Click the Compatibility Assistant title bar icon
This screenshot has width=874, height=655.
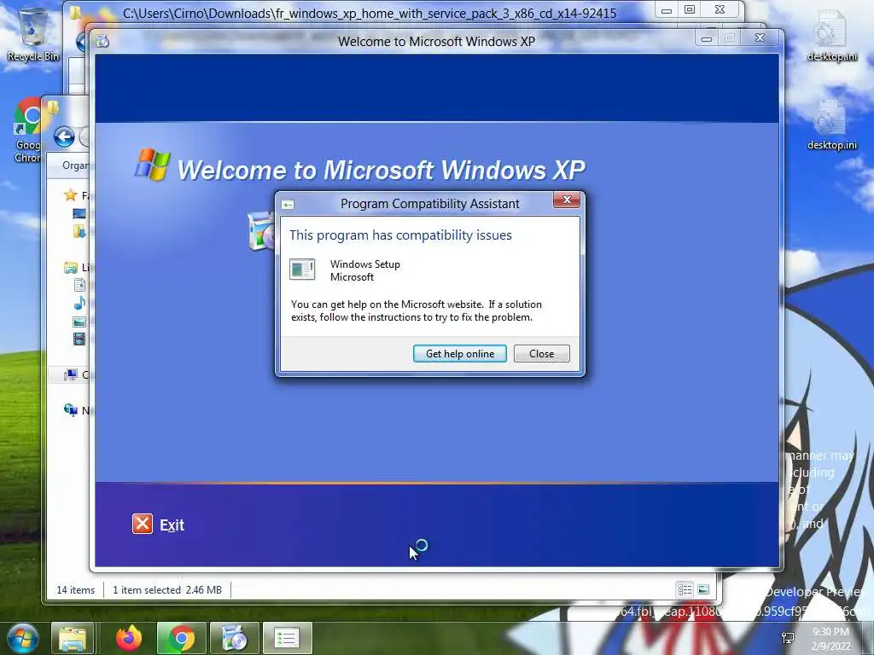(x=288, y=205)
